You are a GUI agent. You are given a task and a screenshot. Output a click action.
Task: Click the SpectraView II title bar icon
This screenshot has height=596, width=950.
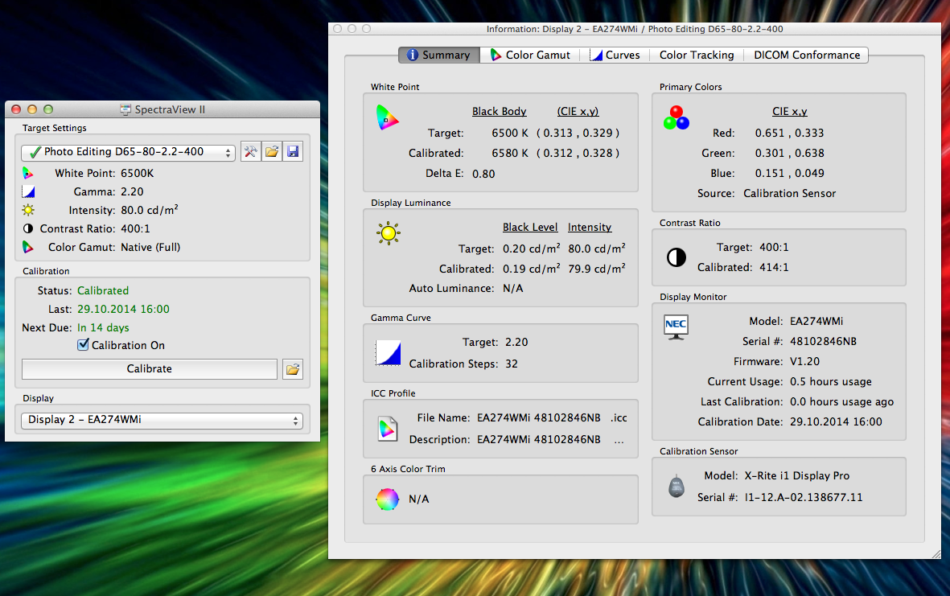(x=125, y=109)
